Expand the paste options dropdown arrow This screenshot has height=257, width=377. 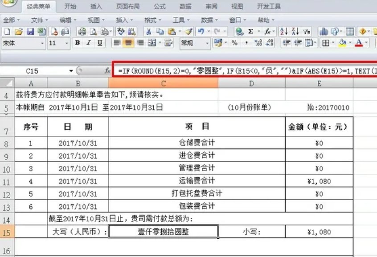(180, 32)
